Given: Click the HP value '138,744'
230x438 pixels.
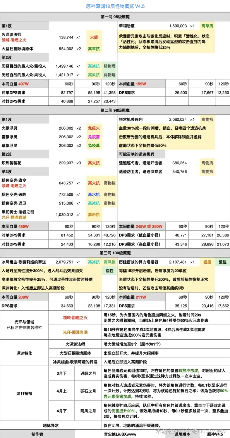Looking at the screenshot, I should (x=66, y=37).
